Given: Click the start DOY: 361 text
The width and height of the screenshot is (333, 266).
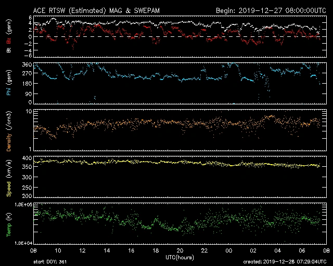Looking at the screenshot, I should (x=50, y=262).
